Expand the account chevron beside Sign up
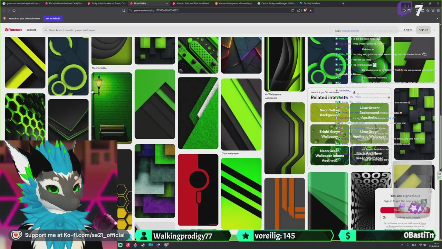The height and width of the screenshot is (249, 442). click(x=434, y=30)
